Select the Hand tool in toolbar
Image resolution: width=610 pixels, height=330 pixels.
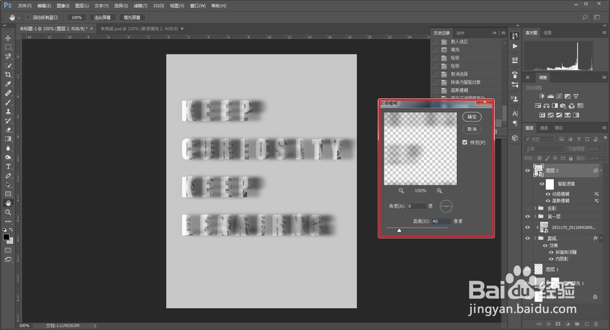[x=8, y=203]
